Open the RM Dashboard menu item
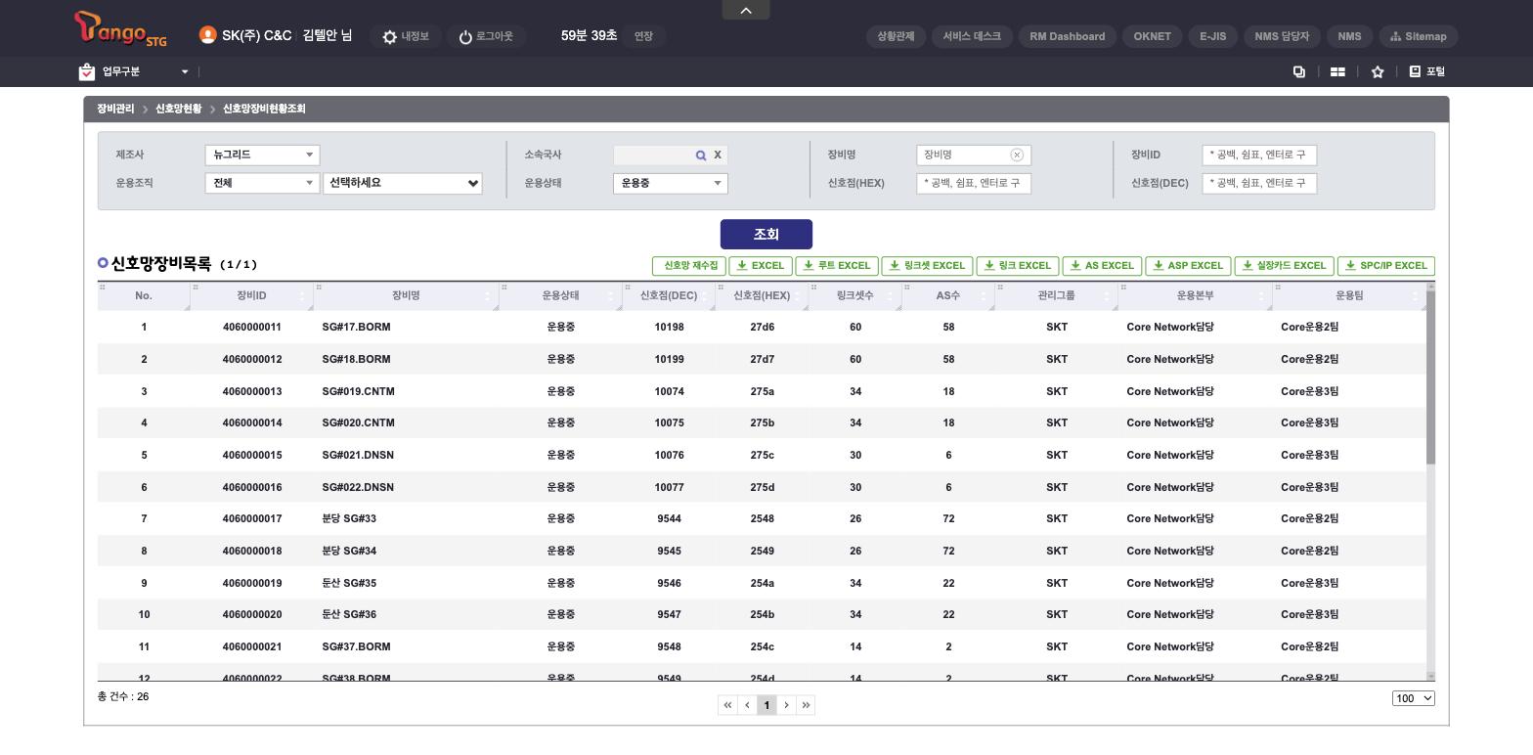 coord(1068,36)
